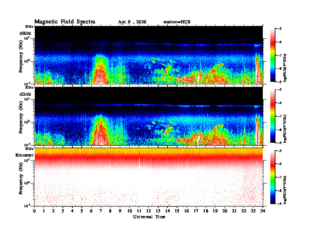
Task: Click the log PSD unit label beside Riometer color bar
Action: click(286, 189)
